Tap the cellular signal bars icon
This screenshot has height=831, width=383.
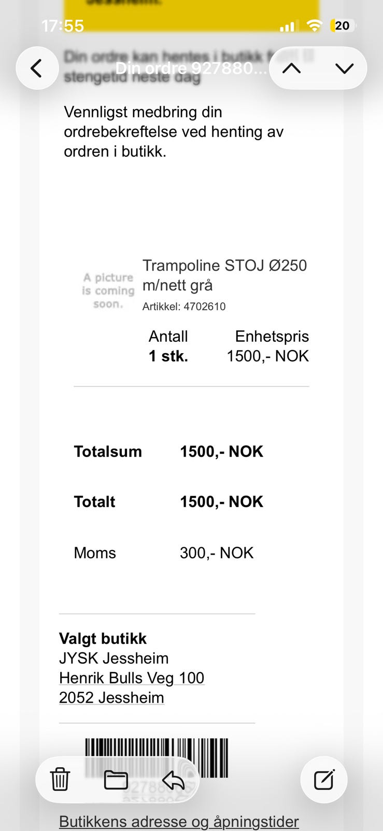pos(287,26)
